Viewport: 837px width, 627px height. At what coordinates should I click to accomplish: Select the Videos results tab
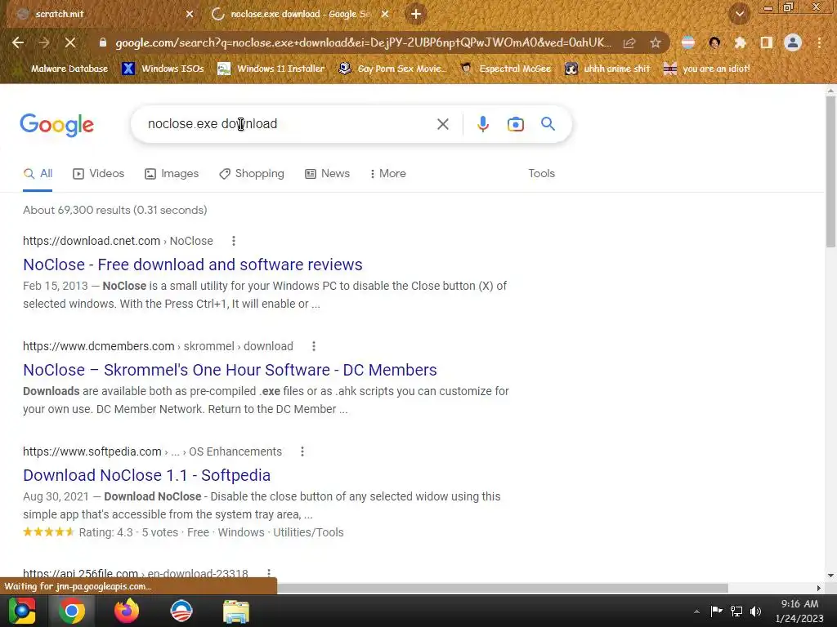pos(98,174)
